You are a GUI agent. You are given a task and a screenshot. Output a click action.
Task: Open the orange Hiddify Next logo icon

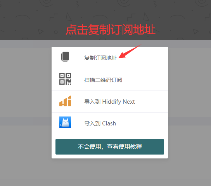pyautogui.click(x=65, y=101)
